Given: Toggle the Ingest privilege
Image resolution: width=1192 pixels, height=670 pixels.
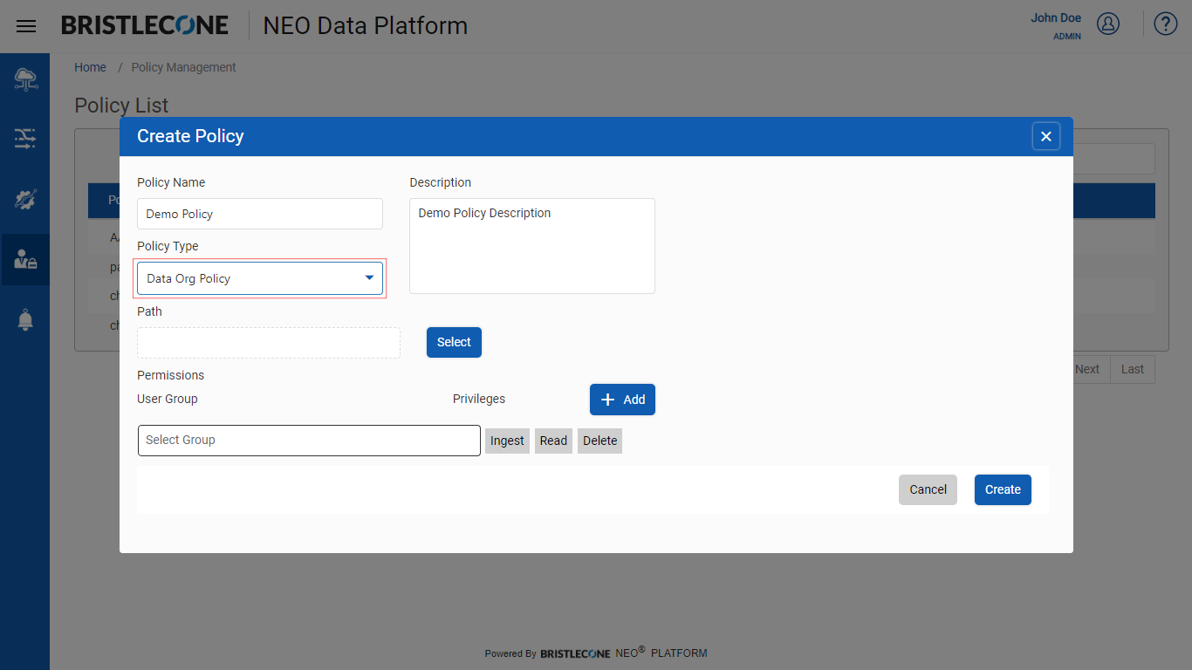Looking at the screenshot, I should 507,441.
